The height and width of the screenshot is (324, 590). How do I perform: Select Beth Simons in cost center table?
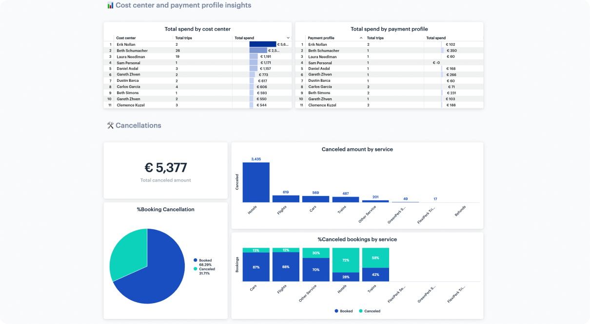tap(127, 93)
